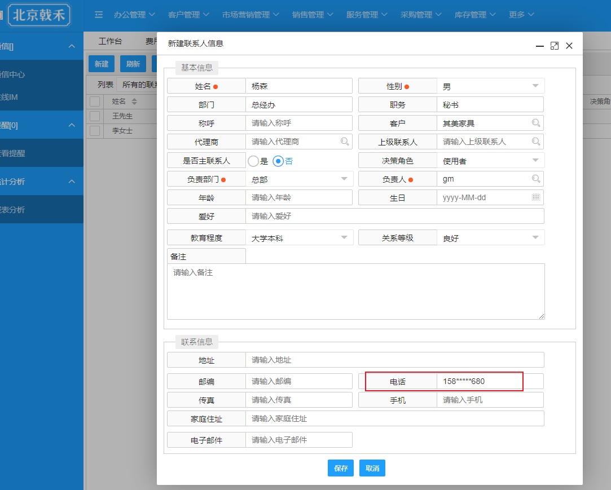Click search icon in 负责人 field
The width and height of the screenshot is (611, 490).
(536, 179)
